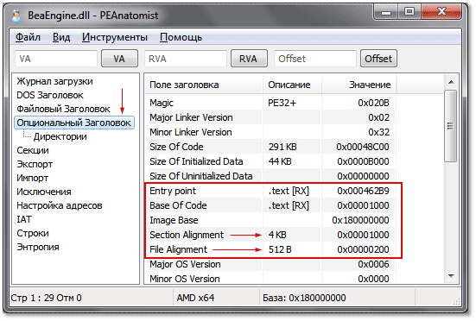The height and width of the screenshot is (321, 476).
Task: Click the RVA button
Action: pos(249,59)
